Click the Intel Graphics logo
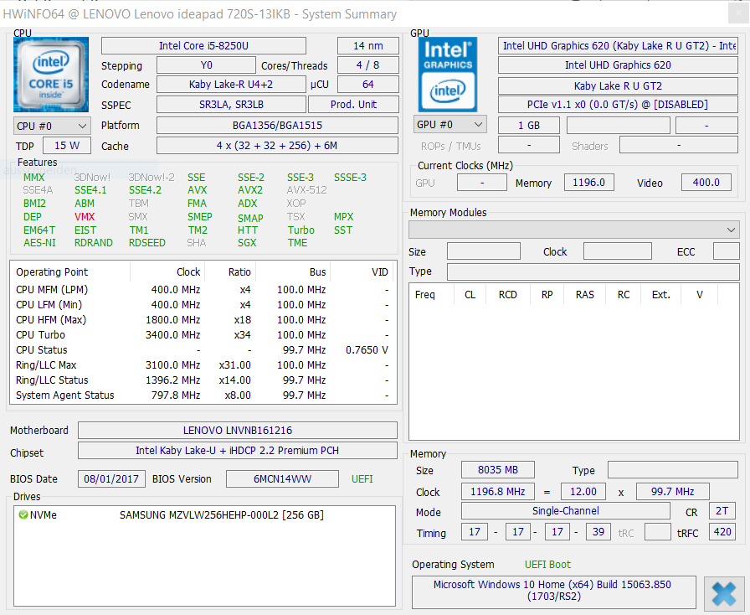The image size is (750, 615). click(x=448, y=75)
